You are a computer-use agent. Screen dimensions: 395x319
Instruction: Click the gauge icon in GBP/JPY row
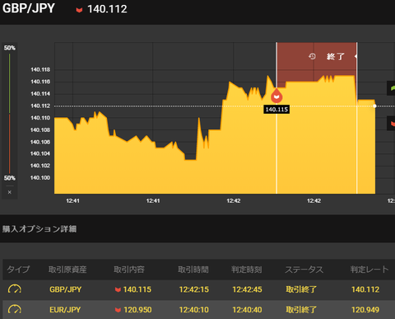point(15,289)
